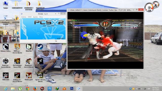Open the Otros menu in PCSX2

[41, 17]
